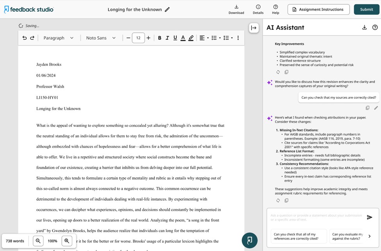The height and width of the screenshot is (251, 381).
Task: Collapse the AI Assistant panel
Action: [x=253, y=27]
